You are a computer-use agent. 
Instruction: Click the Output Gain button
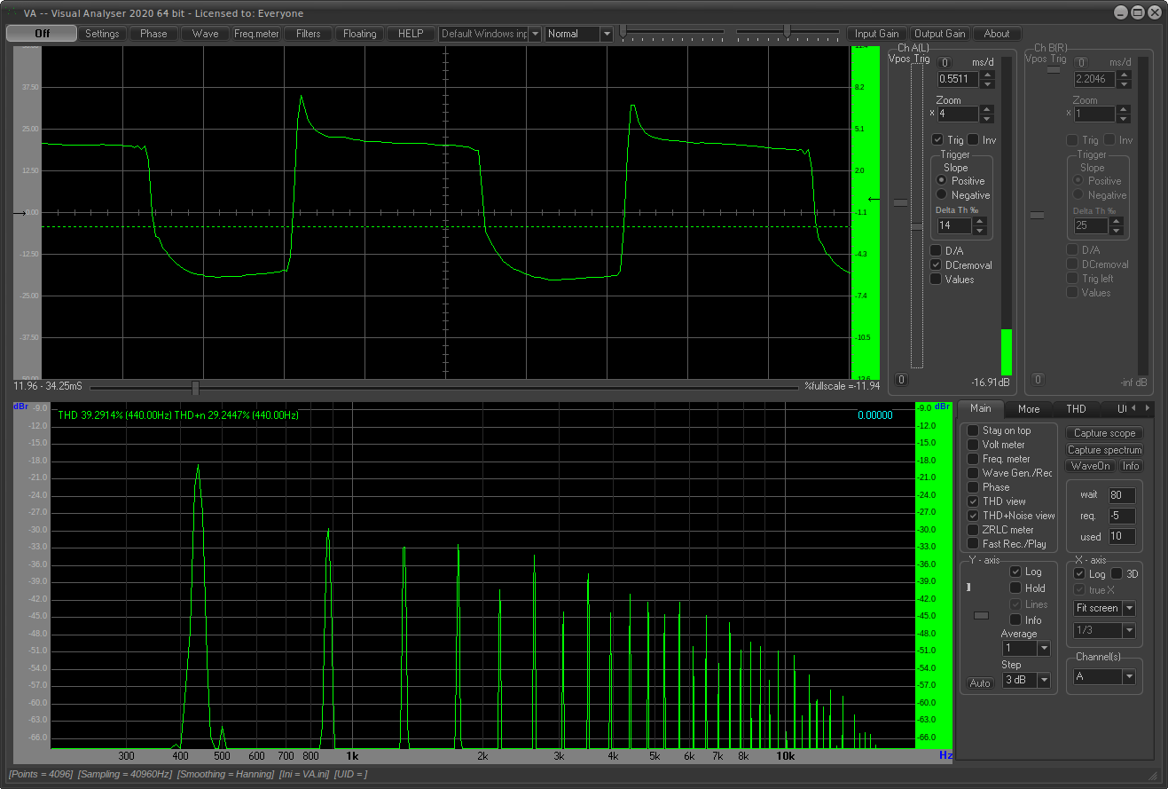940,34
